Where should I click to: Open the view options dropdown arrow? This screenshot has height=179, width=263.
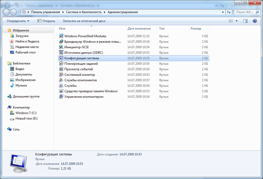[236, 21]
